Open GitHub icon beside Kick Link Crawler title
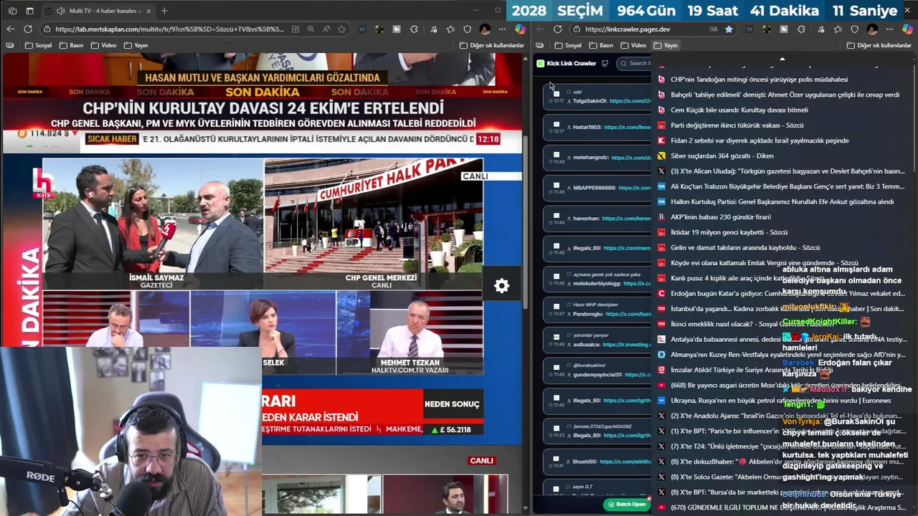This screenshot has height=516, width=918. coord(605,63)
